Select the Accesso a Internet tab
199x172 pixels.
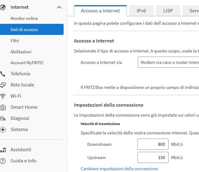pos(100,11)
